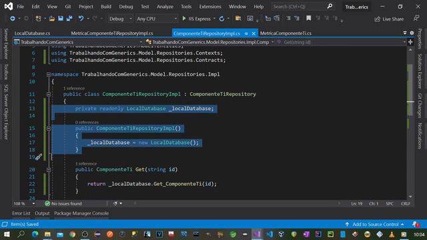
Task: Open the Server Explorer side tab
Action: (x=6, y=43)
